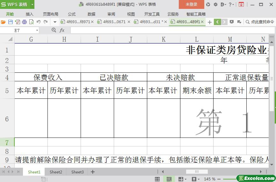Open print preview from the toolbar

point(31,22)
